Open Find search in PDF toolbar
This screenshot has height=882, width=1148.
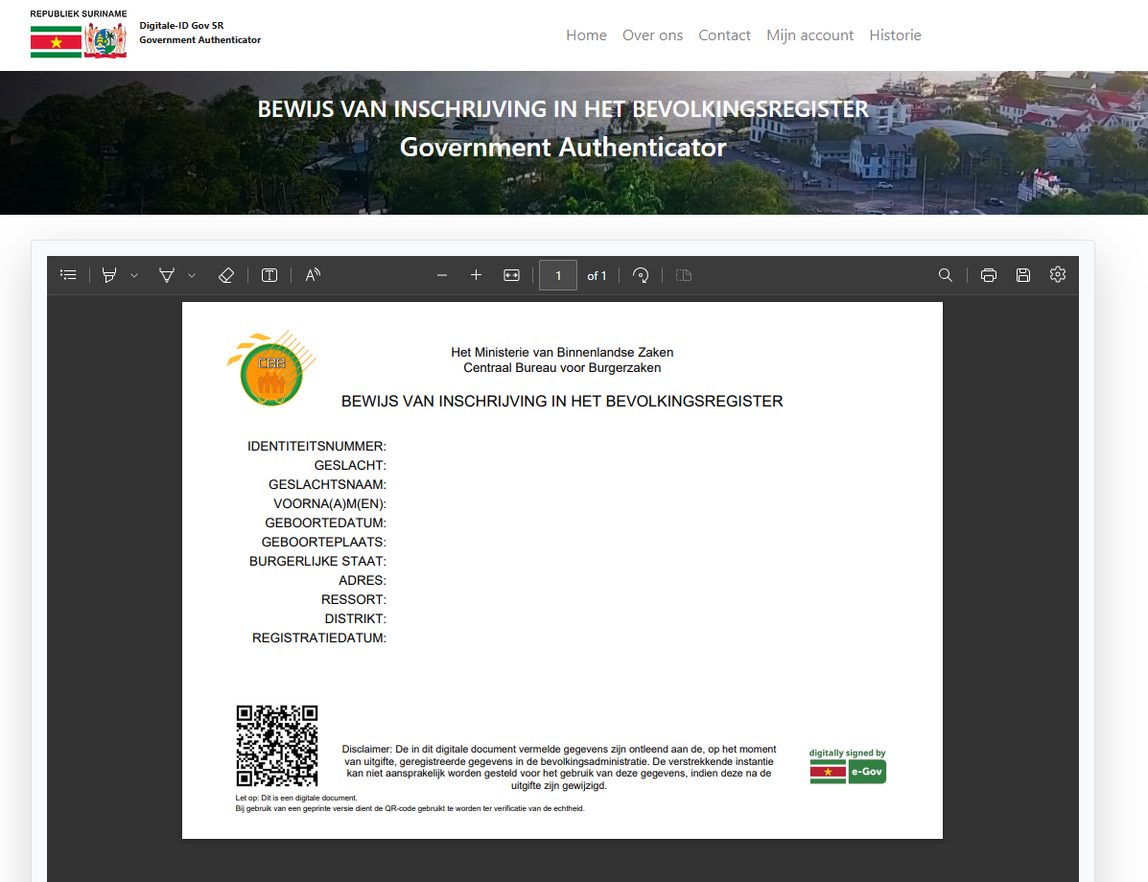click(945, 275)
